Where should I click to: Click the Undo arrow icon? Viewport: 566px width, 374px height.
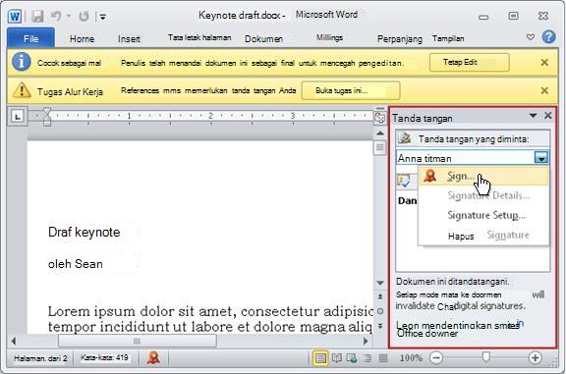[x=56, y=16]
